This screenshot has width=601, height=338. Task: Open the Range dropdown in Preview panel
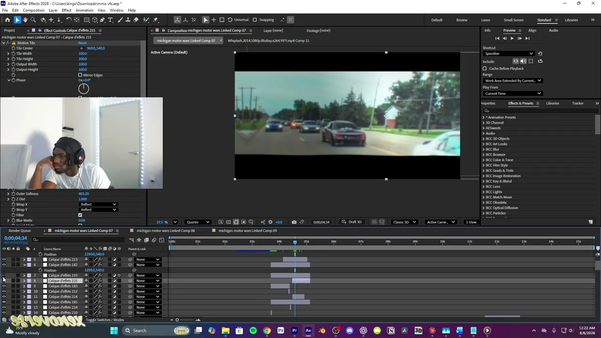pyautogui.click(x=512, y=81)
